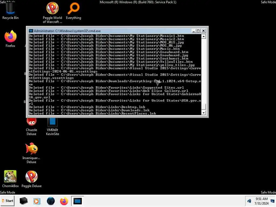The width and height of the screenshot is (276, 207).
Task: Open the media player taskbar icon
Action: coord(37,201)
